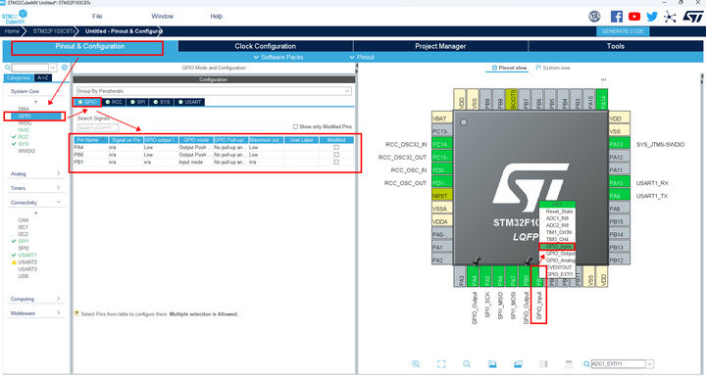Image resolution: width=706 pixels, height=378 pixels.
Task: Expand the Analog category
Action: 35,173
